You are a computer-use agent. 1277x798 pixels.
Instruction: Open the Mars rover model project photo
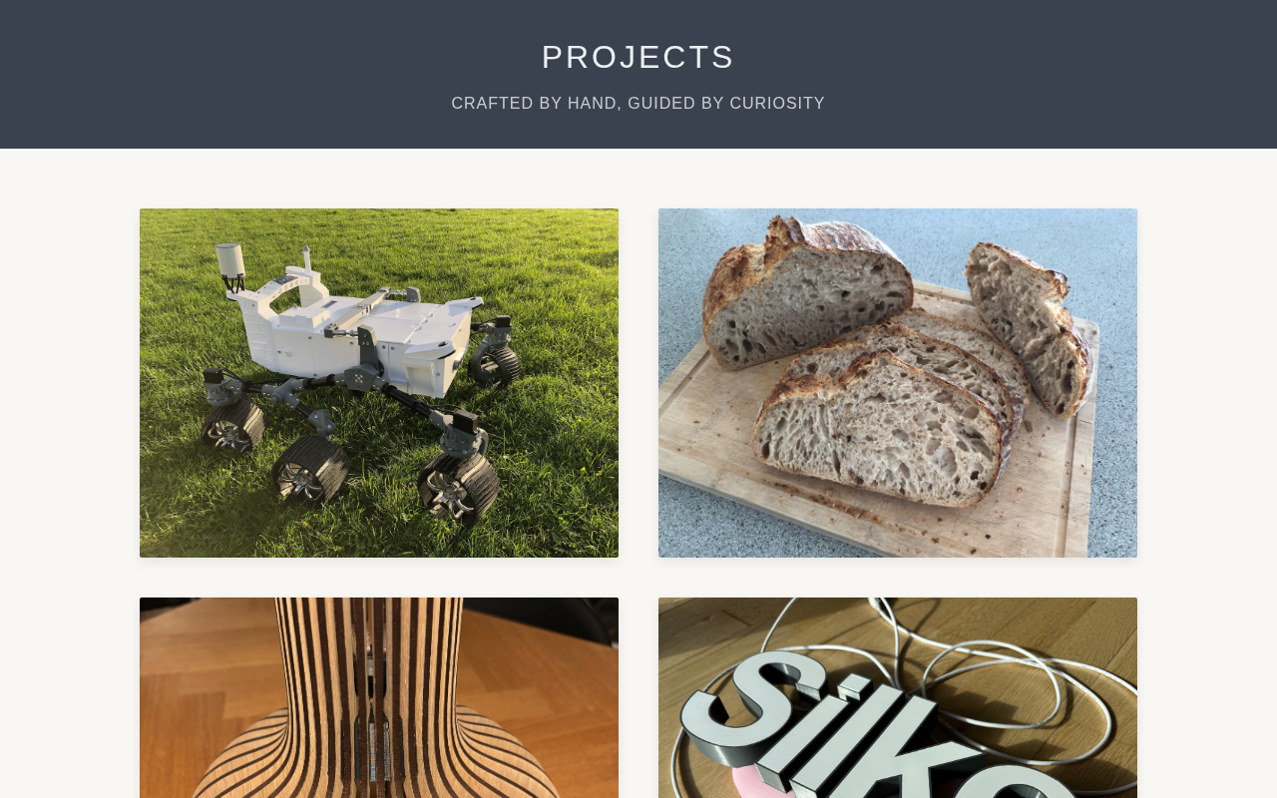click(x=379, y=383)
